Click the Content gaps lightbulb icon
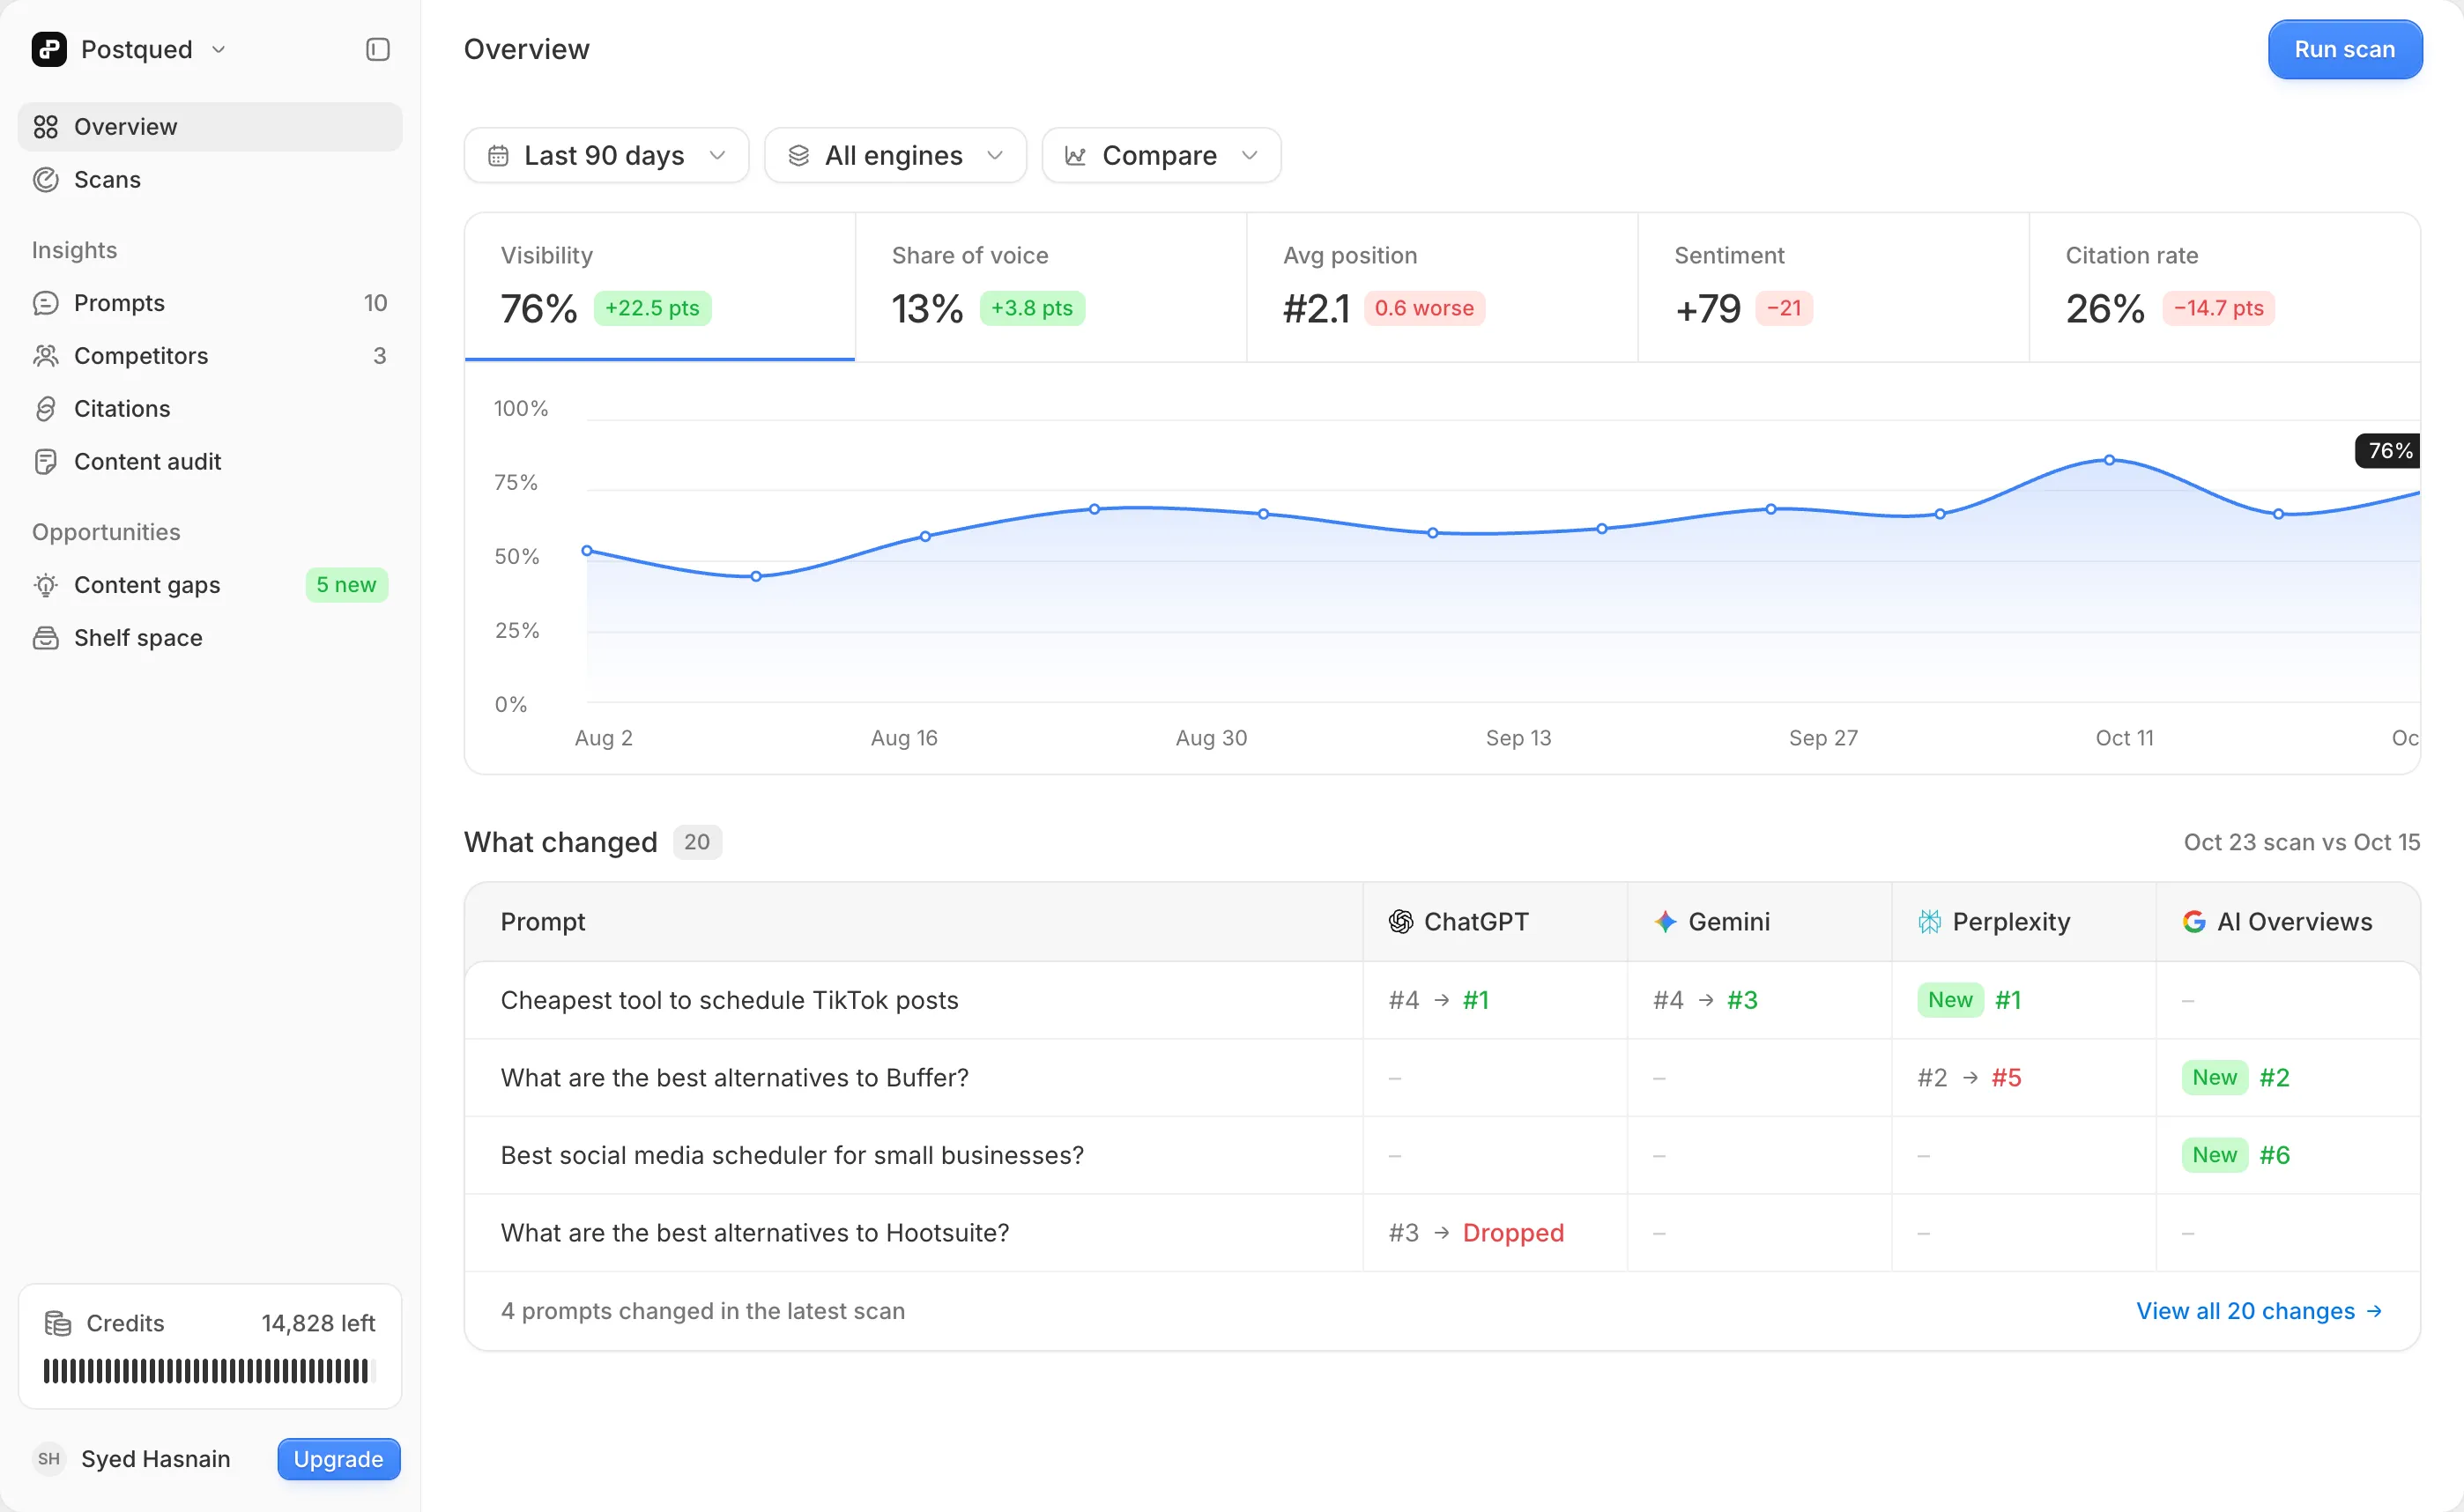Screen dimensions: 2464x1512 46,585
